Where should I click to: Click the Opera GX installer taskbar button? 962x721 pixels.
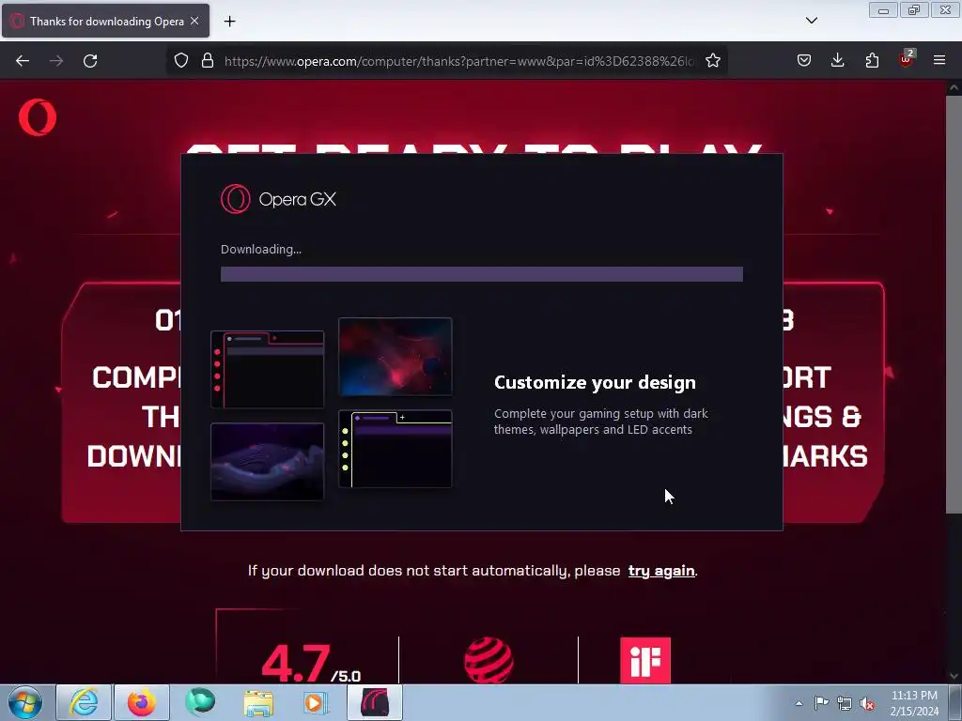375,702
